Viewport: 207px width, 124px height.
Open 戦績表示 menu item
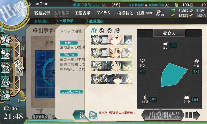point(42,13)
